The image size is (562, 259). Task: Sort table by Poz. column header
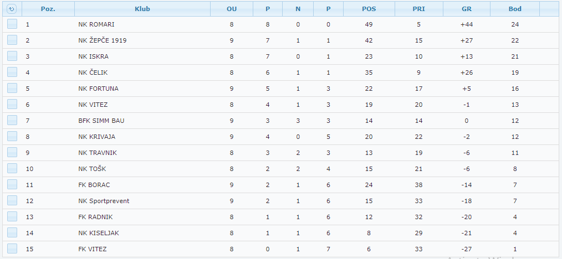coord(48,9)
